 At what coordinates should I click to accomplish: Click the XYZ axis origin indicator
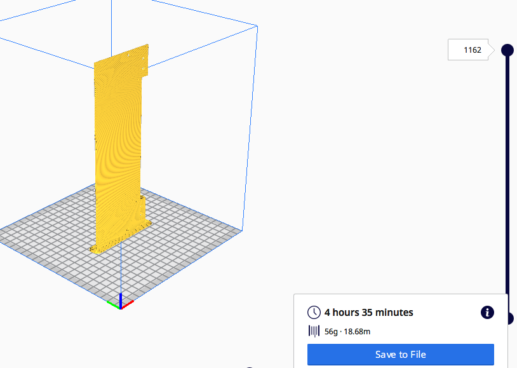coord(120,302)
